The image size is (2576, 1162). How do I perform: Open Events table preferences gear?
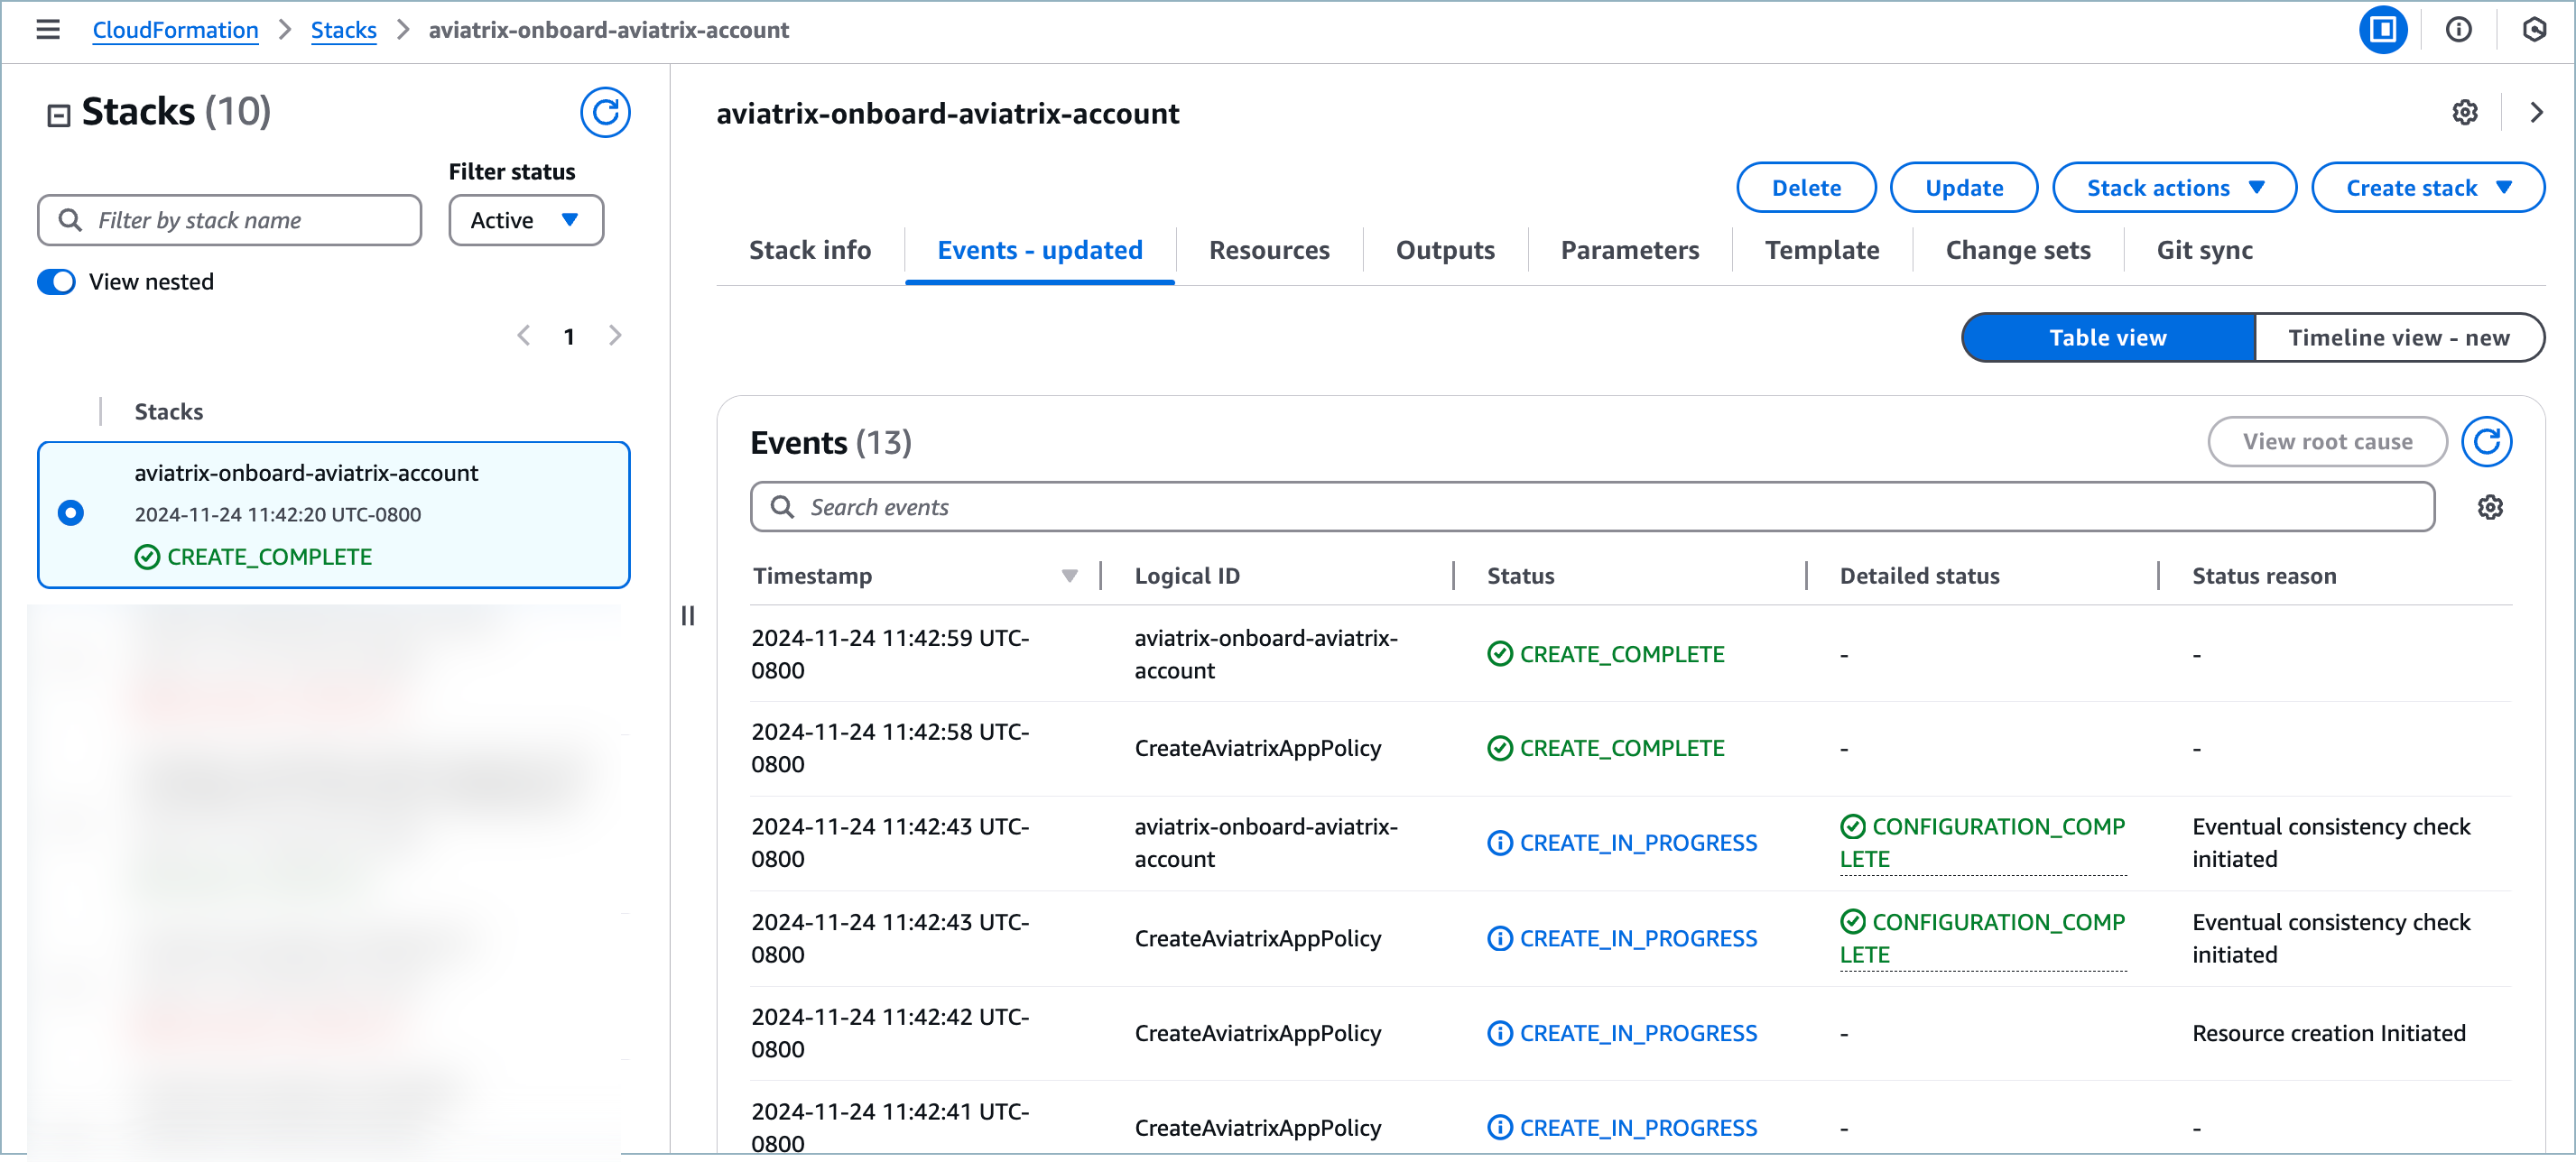(2489, 508)
